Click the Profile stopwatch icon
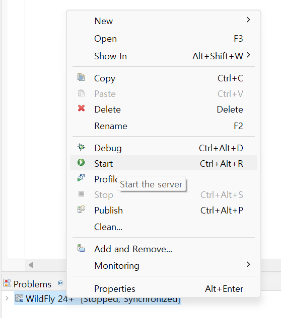 (x=82, y=178)
